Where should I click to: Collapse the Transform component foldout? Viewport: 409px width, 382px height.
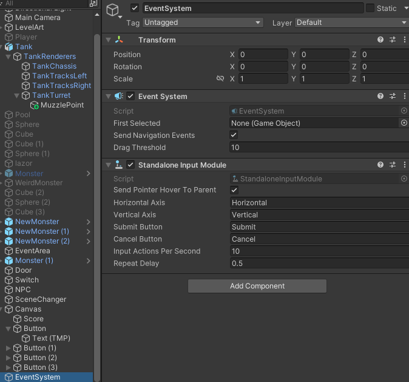click(109, 39)
